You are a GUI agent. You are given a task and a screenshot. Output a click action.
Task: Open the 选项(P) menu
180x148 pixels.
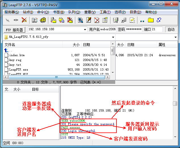point(120,12)
